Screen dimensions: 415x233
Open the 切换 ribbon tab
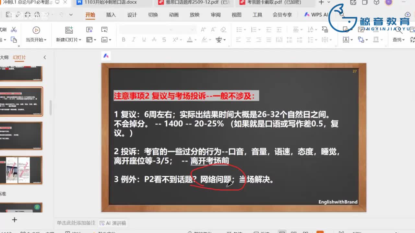(153, 15)
